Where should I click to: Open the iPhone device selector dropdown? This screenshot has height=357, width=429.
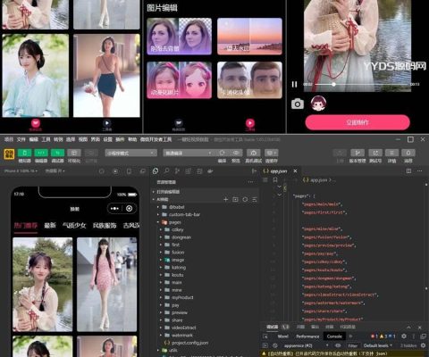pyautogui.click(x=21, y=171)
